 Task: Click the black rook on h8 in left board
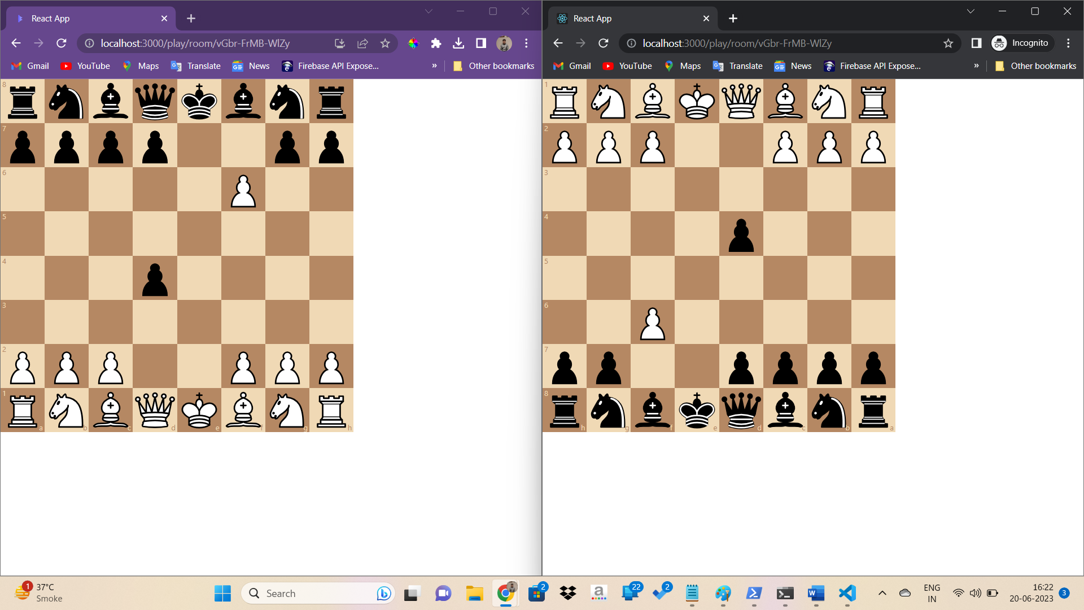tap(331, 101)
